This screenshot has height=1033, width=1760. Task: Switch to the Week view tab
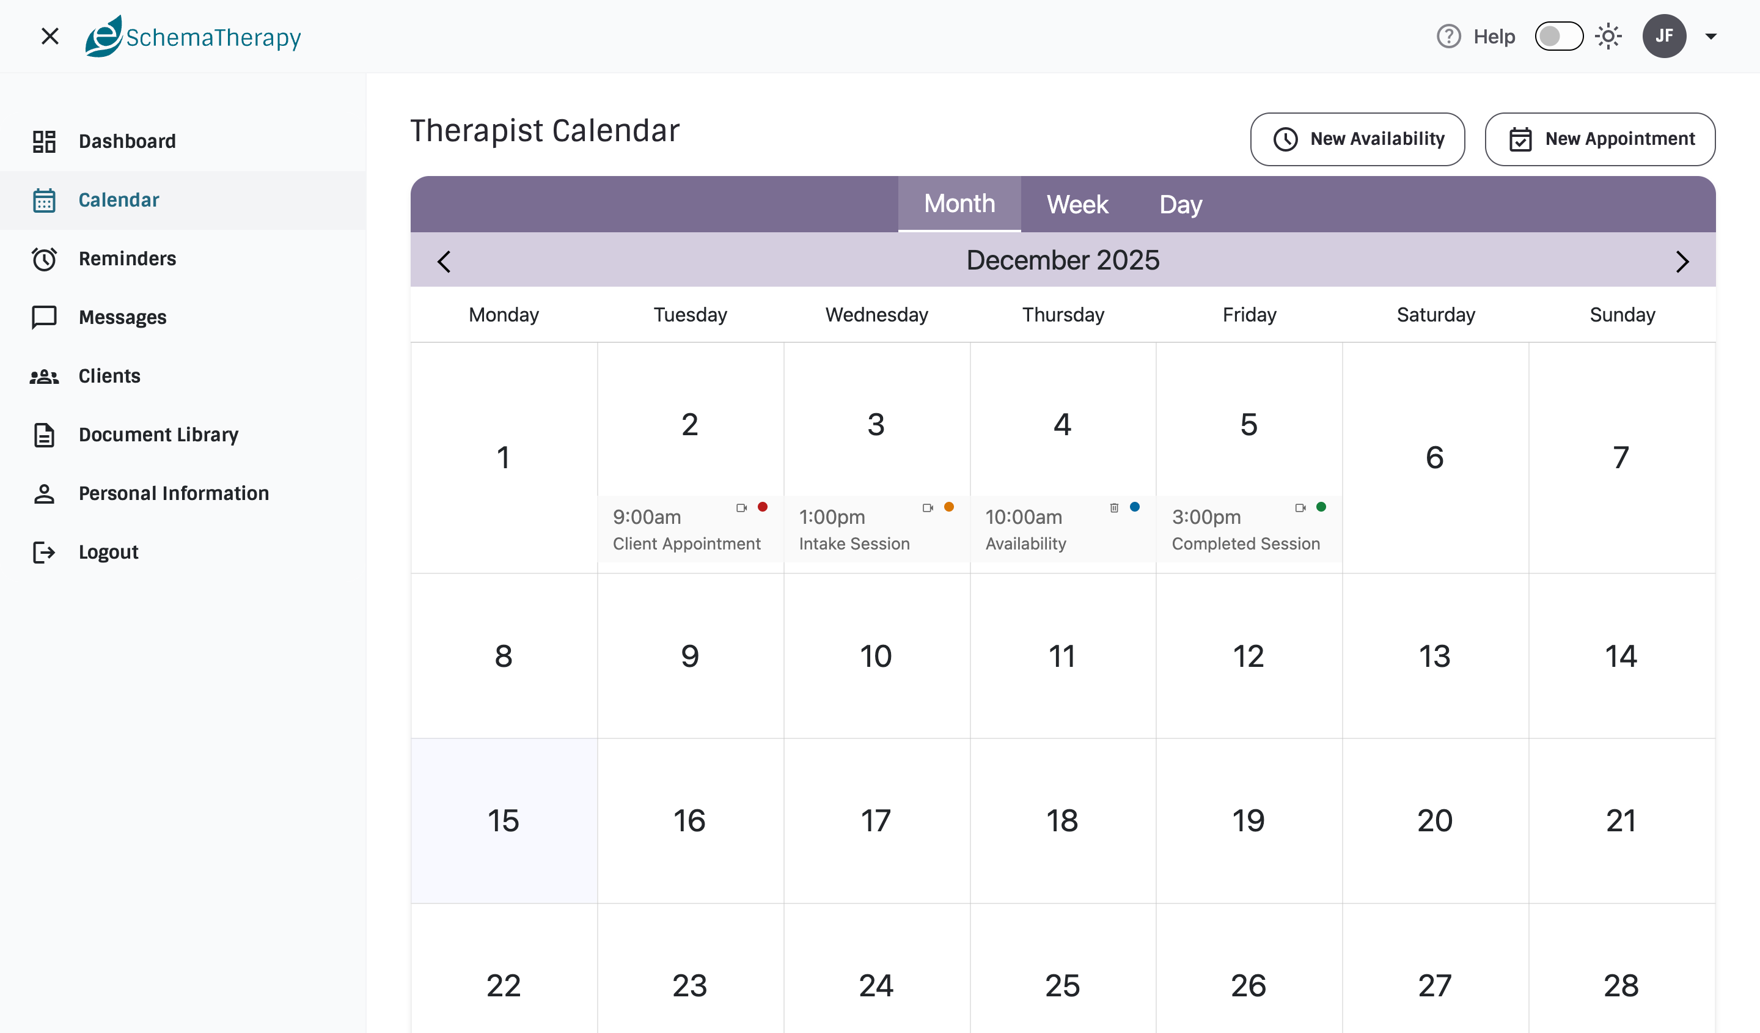pos(1077,204)
